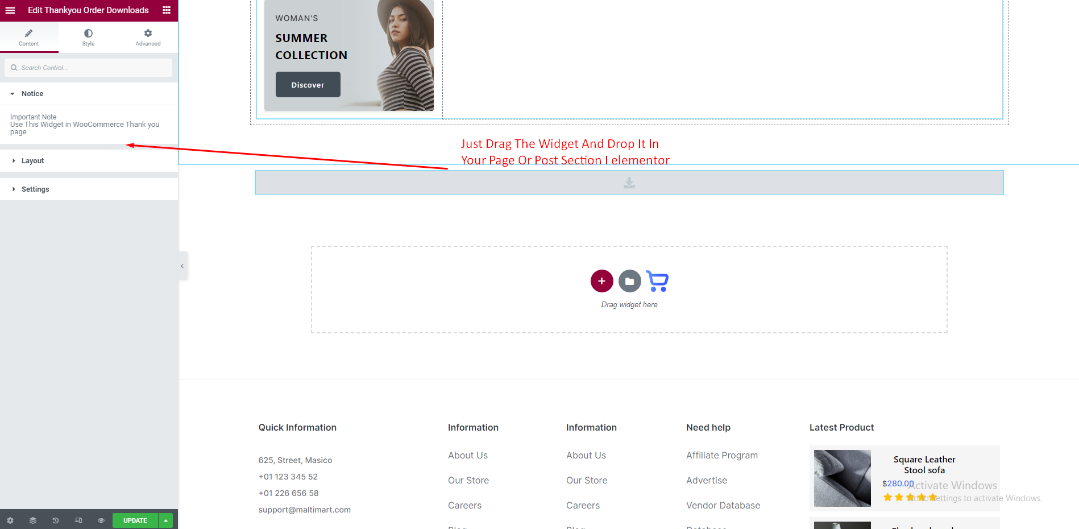This screenshot has width=1079, height=529.
Task: Expand the Settings section
Action: pos(35,189)
